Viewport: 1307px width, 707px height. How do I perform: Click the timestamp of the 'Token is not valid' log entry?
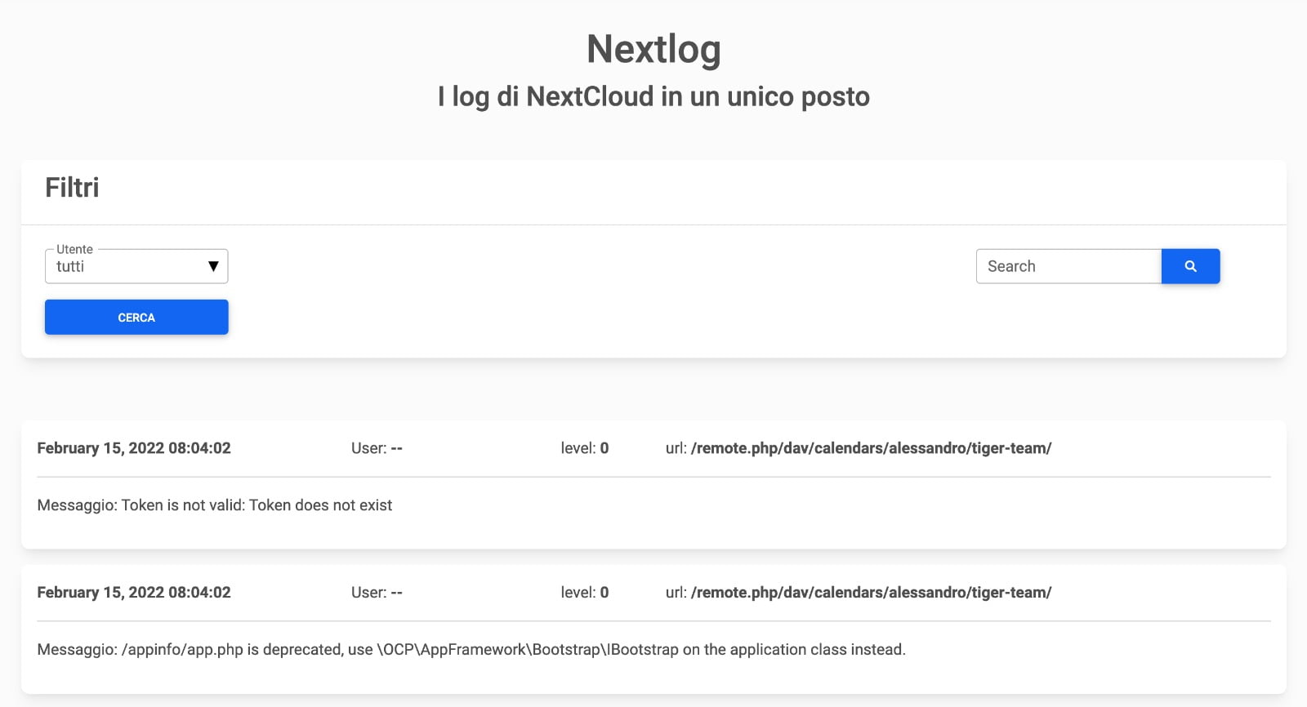click(x=134, y=448)
